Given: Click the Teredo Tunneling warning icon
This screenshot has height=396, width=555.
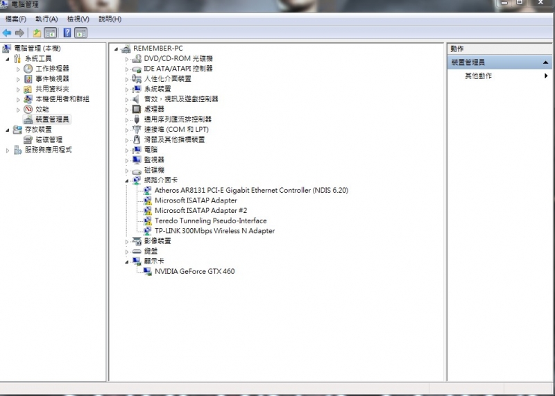Looking at the screenshot, I should 147,221.
